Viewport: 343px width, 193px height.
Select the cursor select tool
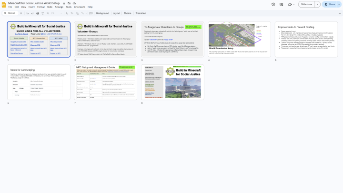(67, 13)
